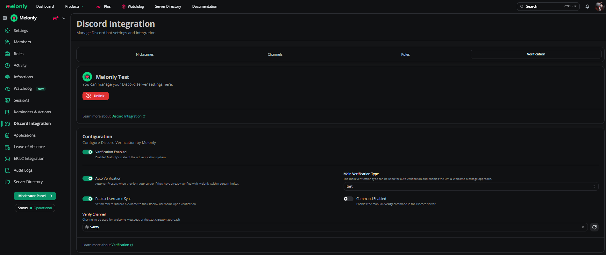Expand the server switcher chevron
Viewport: 606px width, 255px height.
(x=64, y=18)
